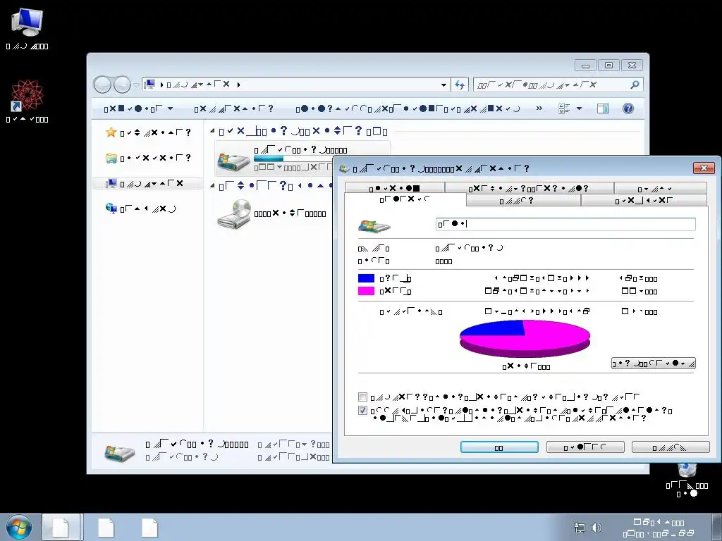The image size is (722, 541).
Task: Select the Libraries folder icon in navigation pane
Action: tap(111, 158)
